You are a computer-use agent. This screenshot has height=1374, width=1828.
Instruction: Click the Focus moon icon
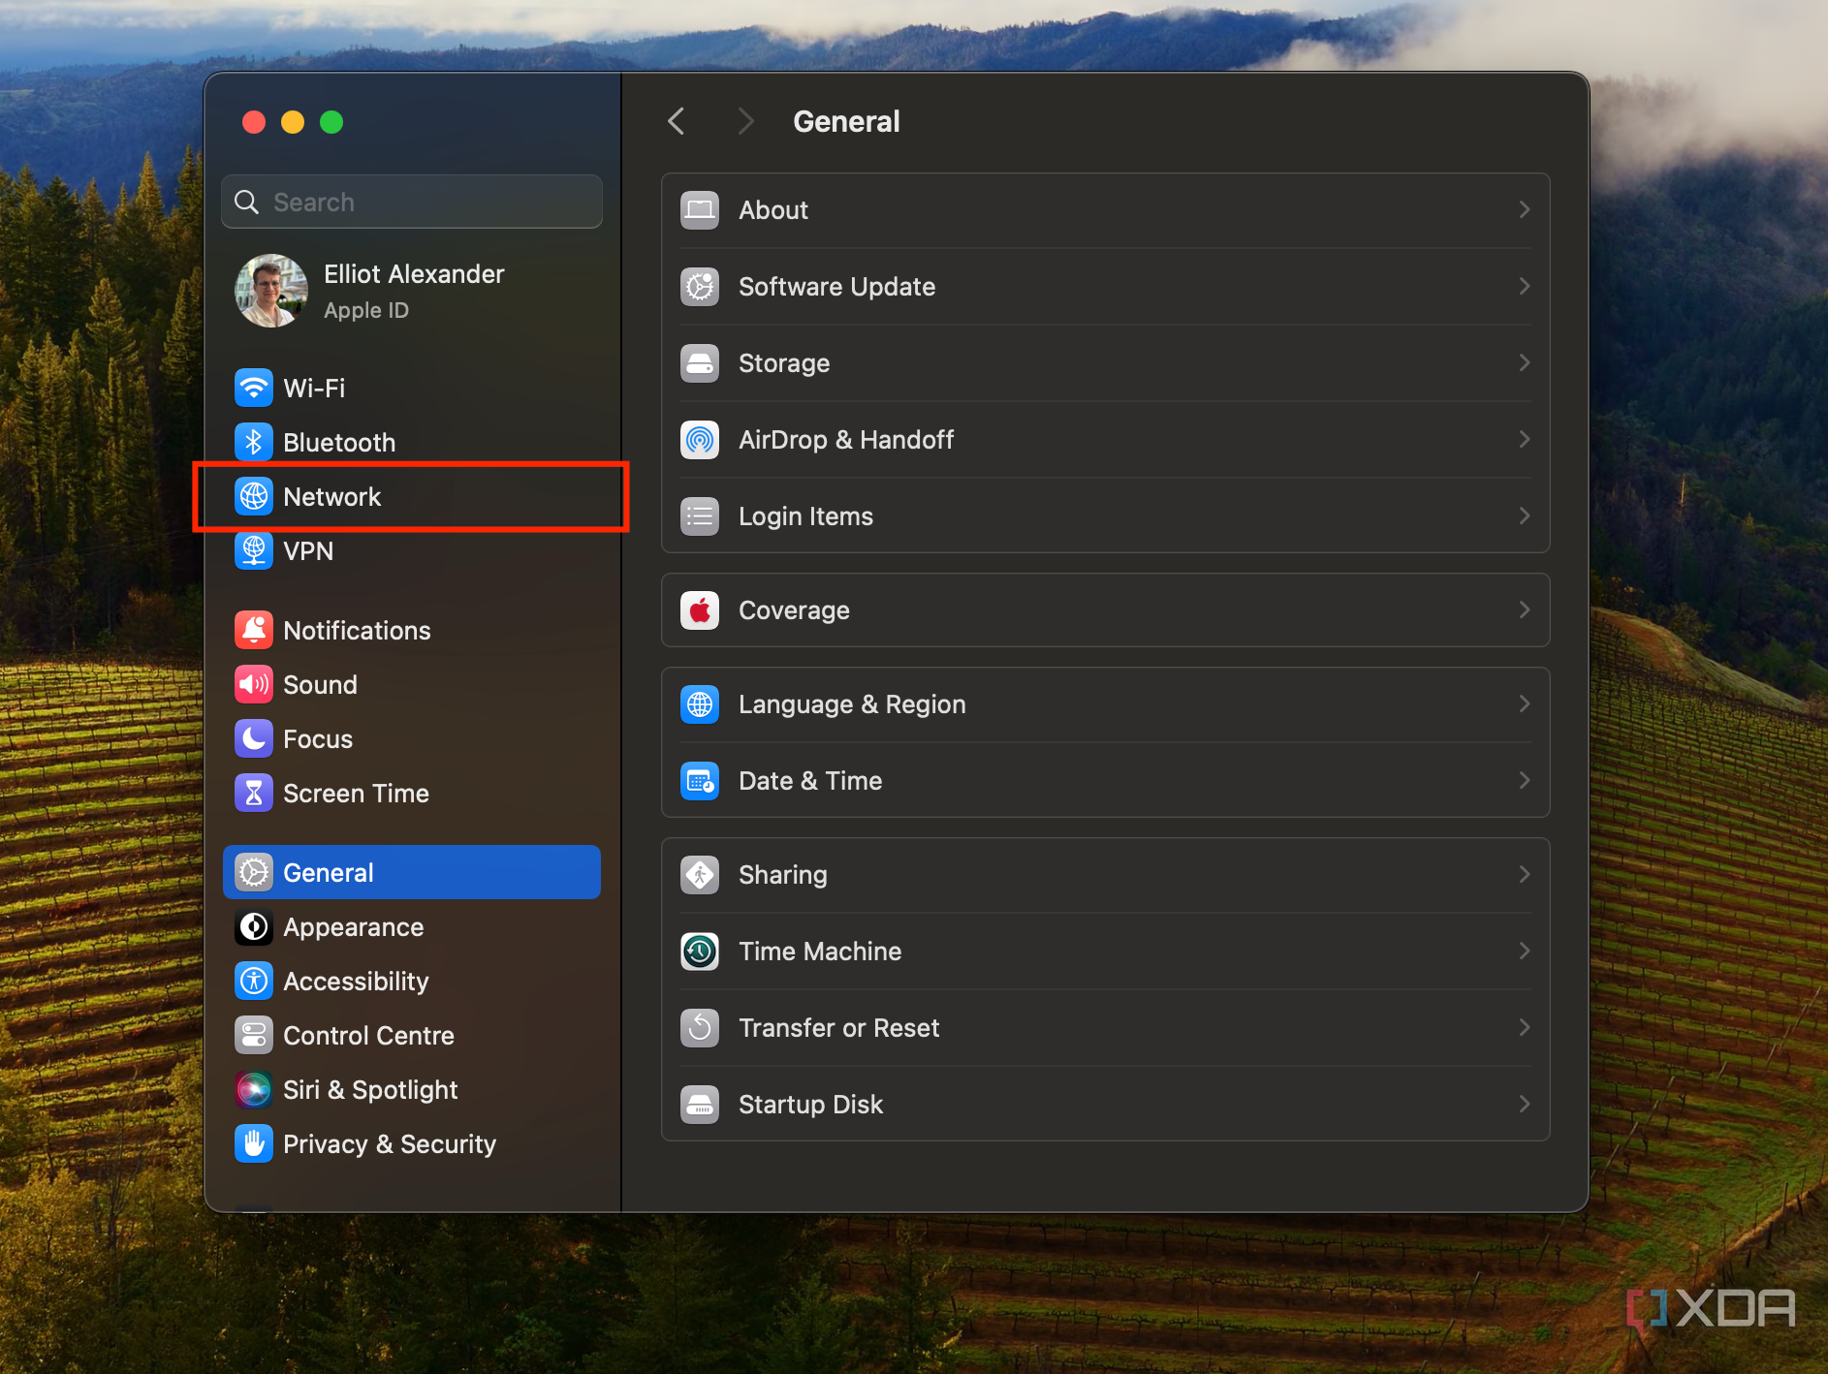(x=254, y=739)
